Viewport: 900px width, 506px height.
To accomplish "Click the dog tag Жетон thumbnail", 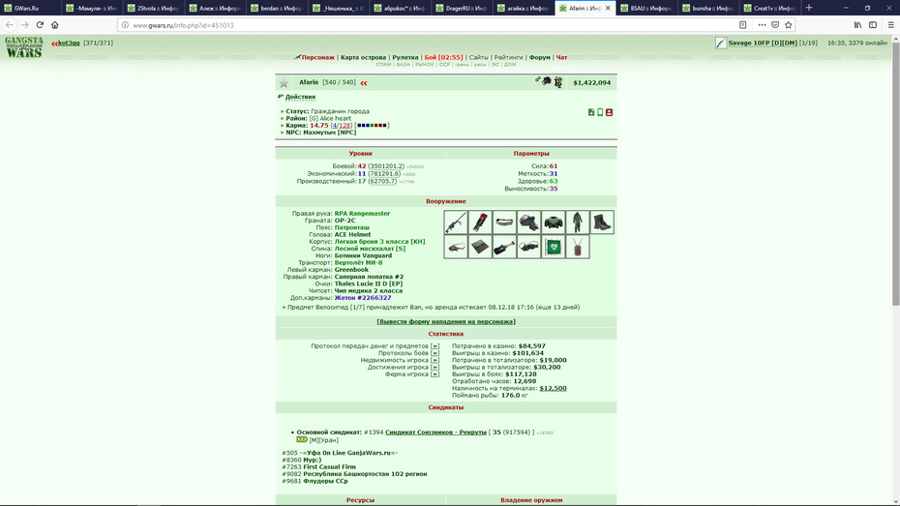I will click(x=578, y=247).
